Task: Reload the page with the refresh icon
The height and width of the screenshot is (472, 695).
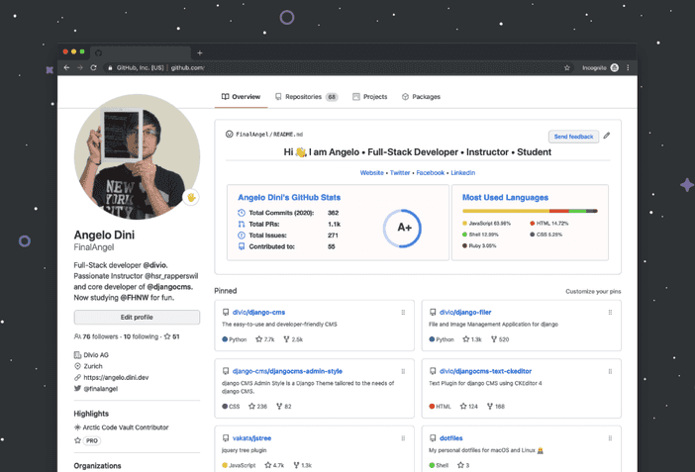Action: pos(93,68)
